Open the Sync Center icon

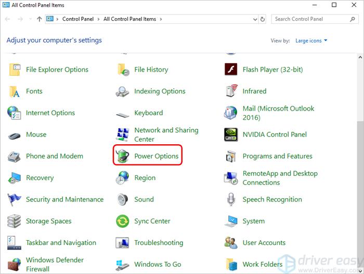[x=122, y=221]
